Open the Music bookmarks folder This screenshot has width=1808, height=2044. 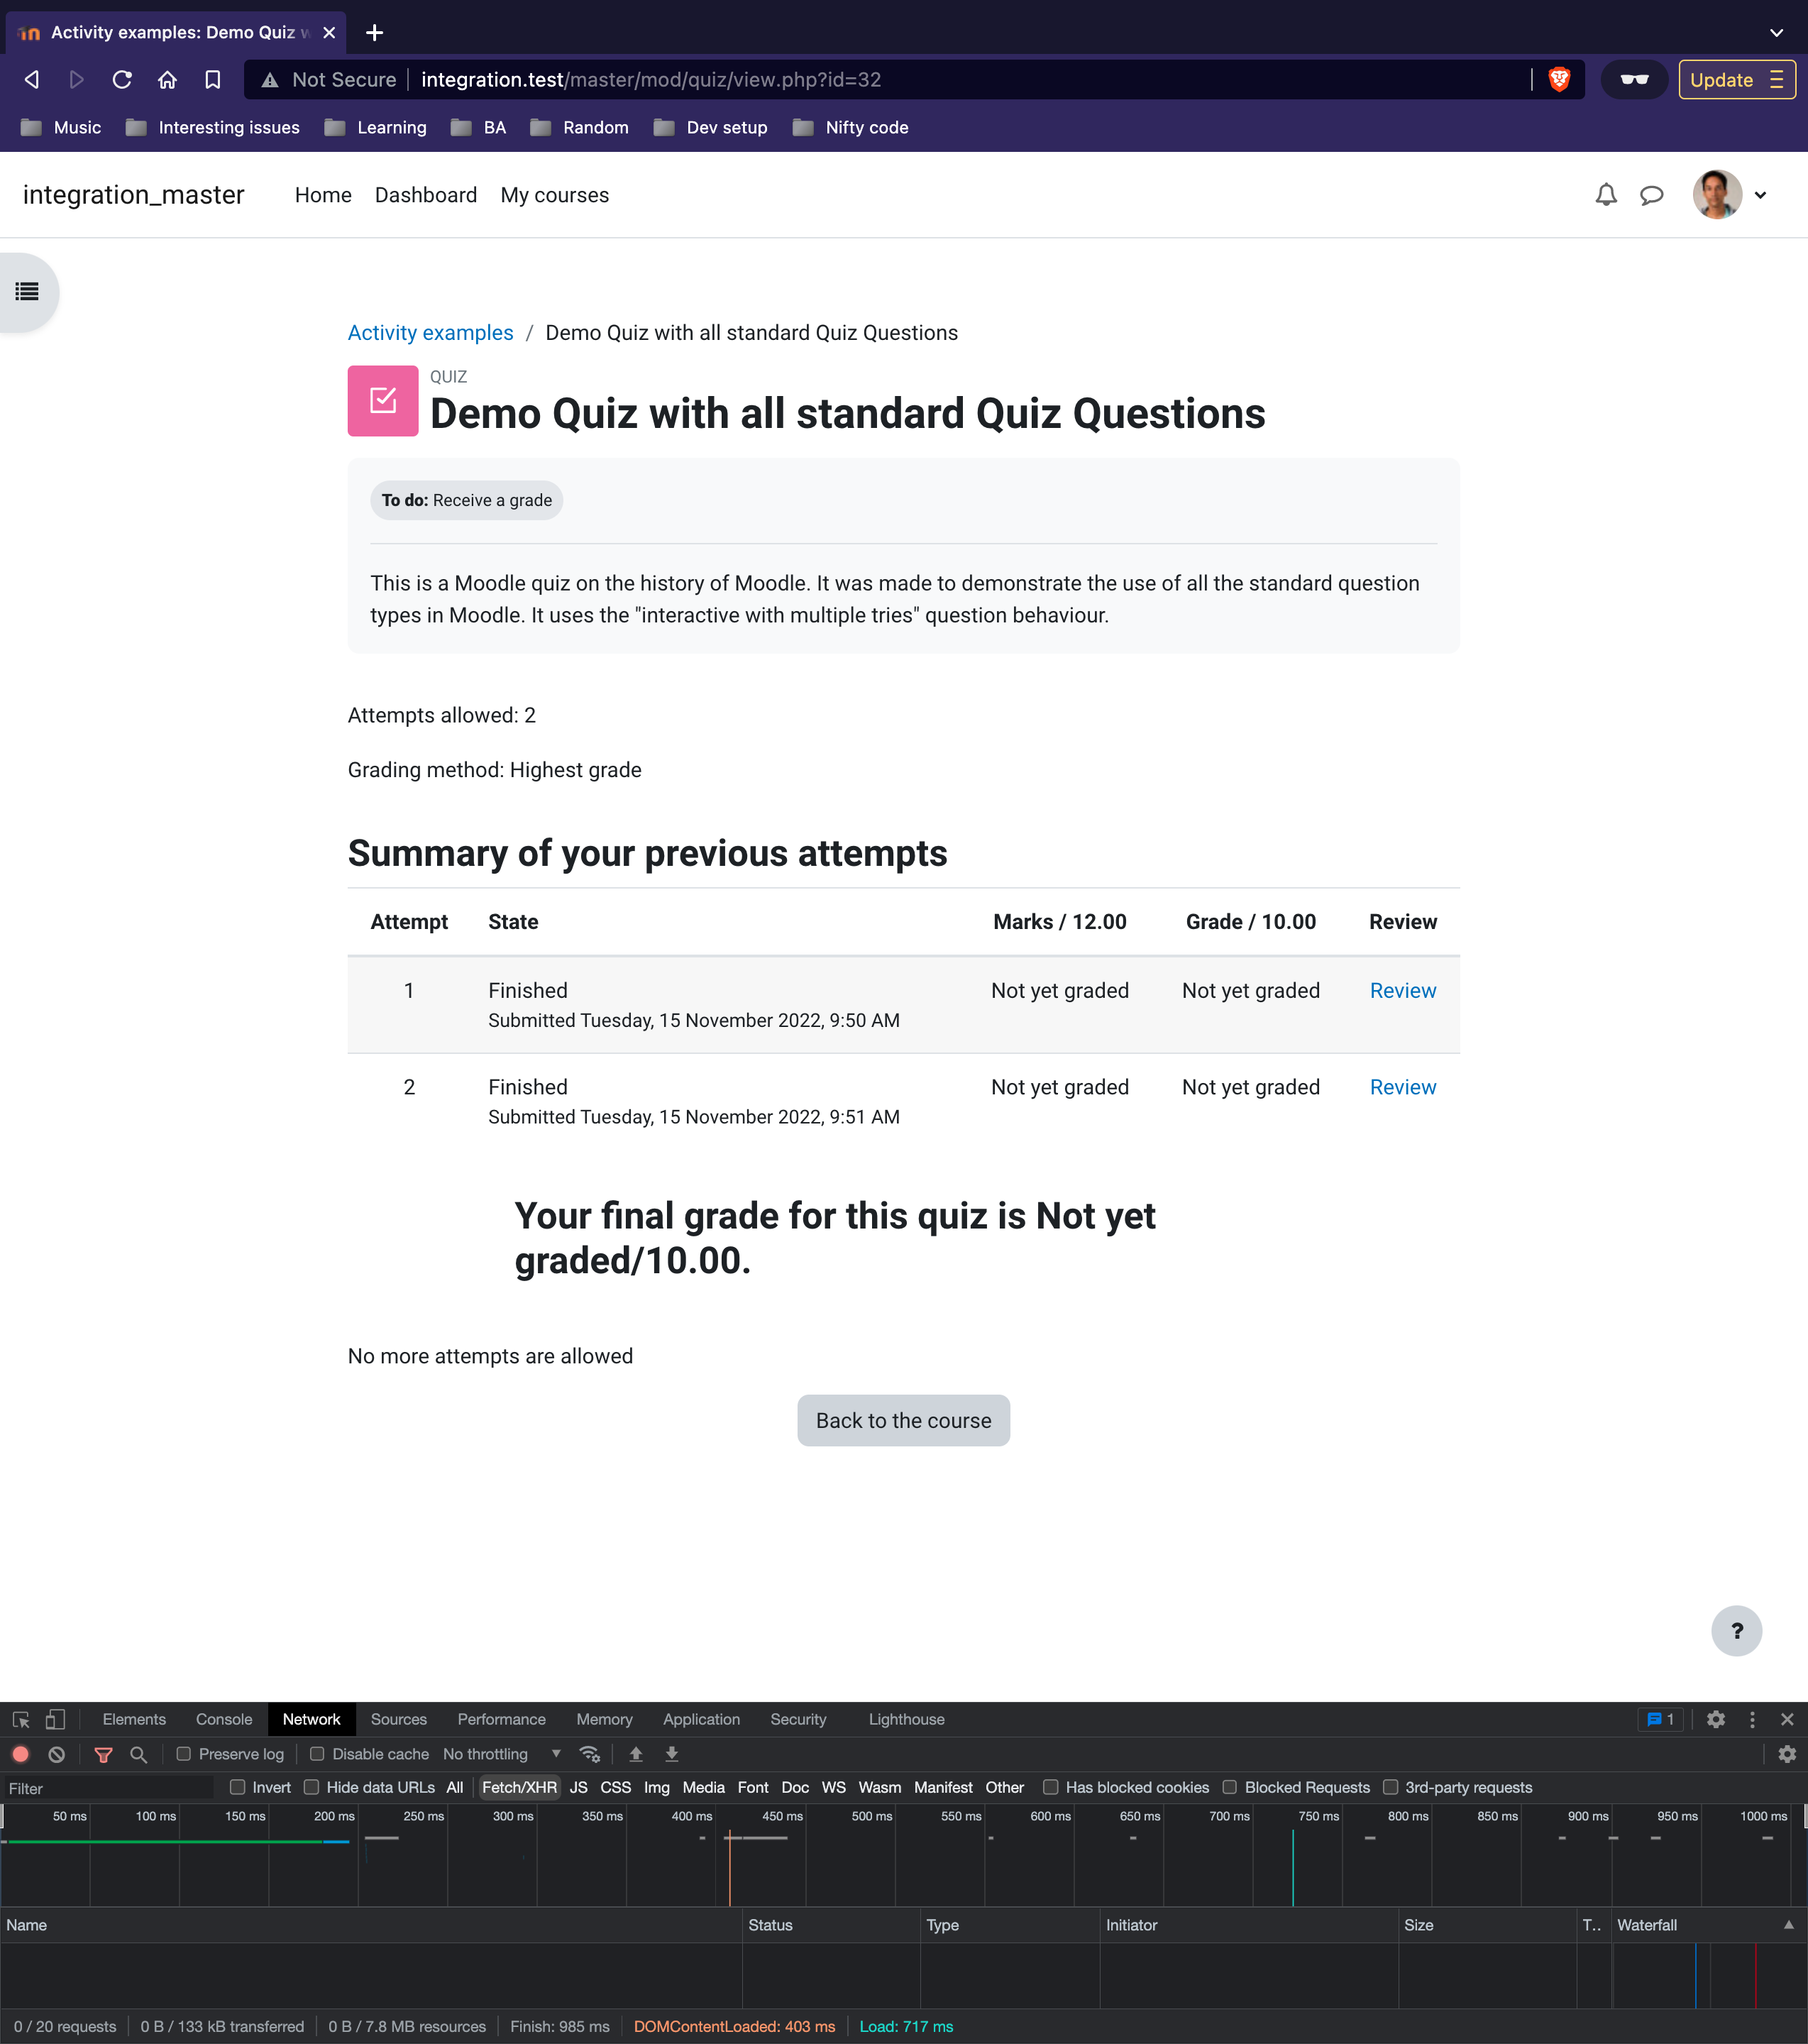coord(62,127)
